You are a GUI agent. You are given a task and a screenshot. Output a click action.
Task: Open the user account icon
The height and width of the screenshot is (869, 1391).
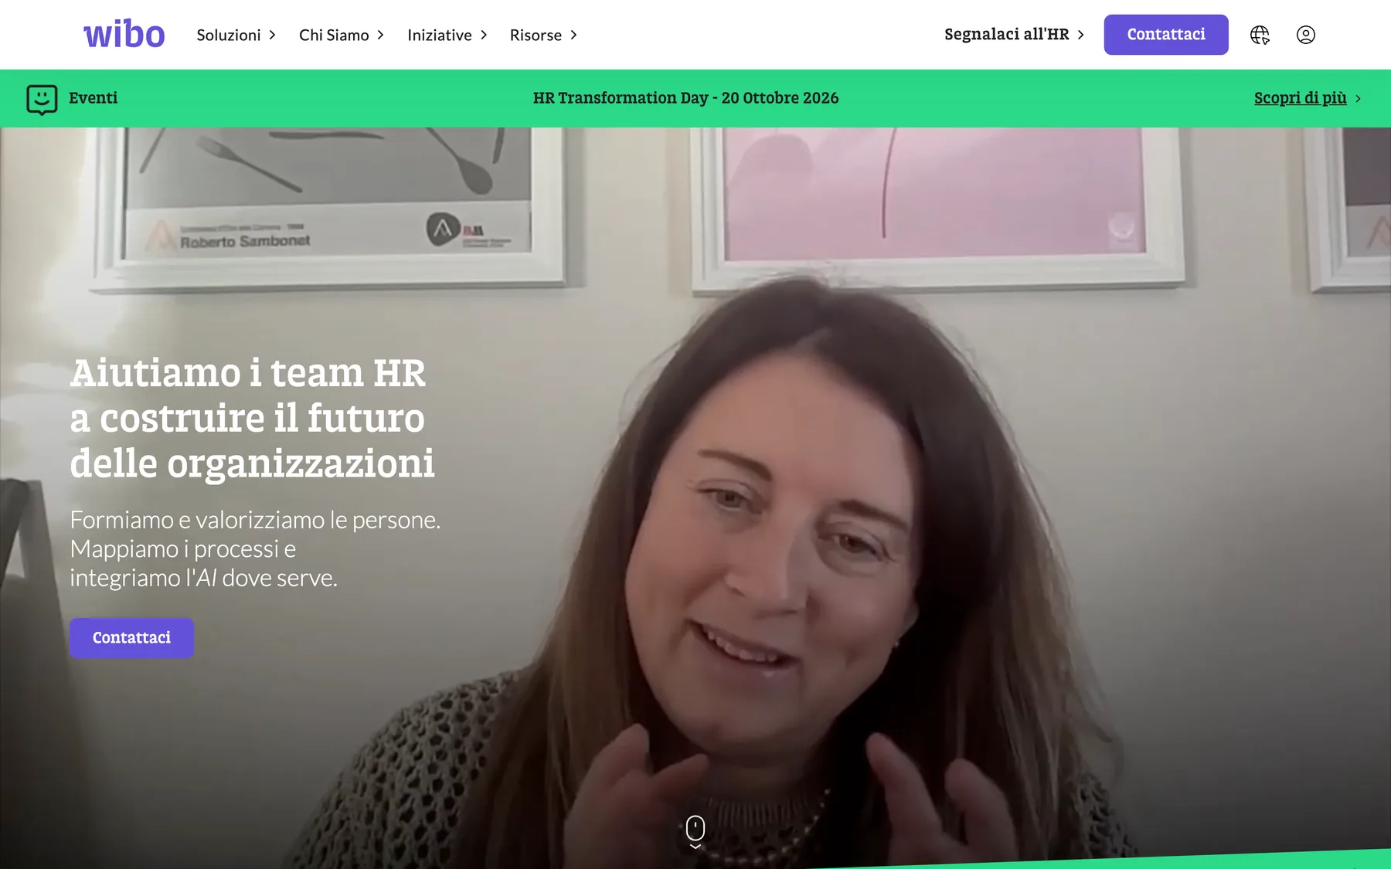tap(1305, 35)
